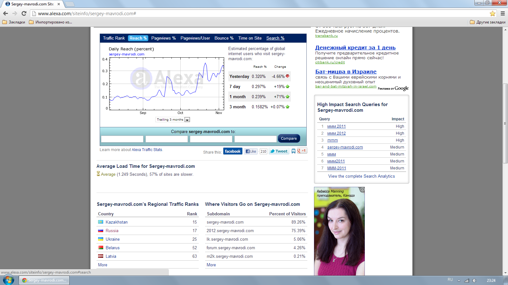Click second compare site input field
Image resolution: width=508 pixels, height=285 pixels.
(x=167, y=139)
